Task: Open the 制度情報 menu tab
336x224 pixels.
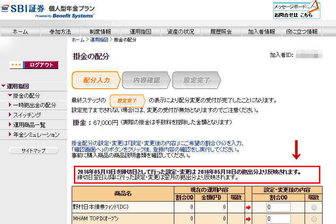Action: [x=100, y=32]
